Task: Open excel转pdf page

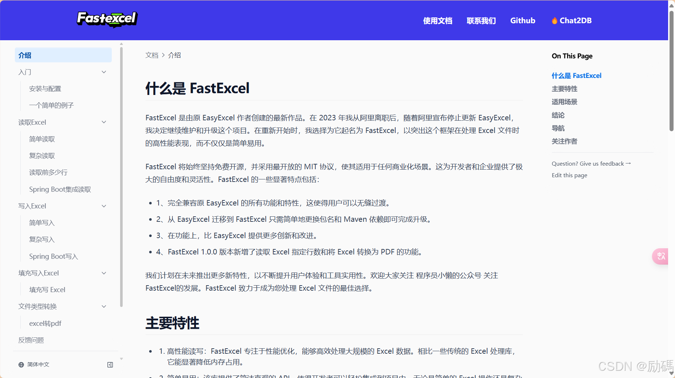Action: tap(45, 324)
